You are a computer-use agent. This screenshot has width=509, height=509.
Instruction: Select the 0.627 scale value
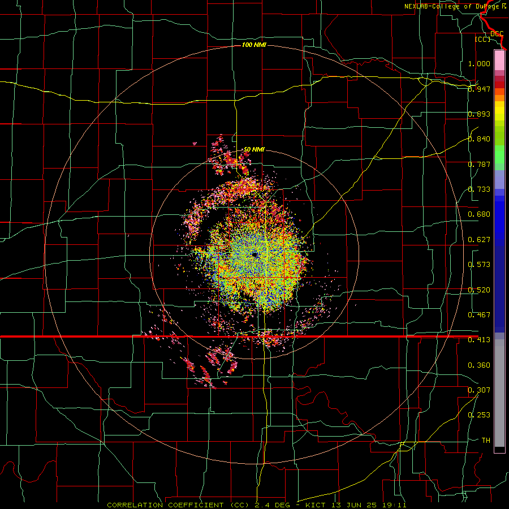(x=479, y=240)
